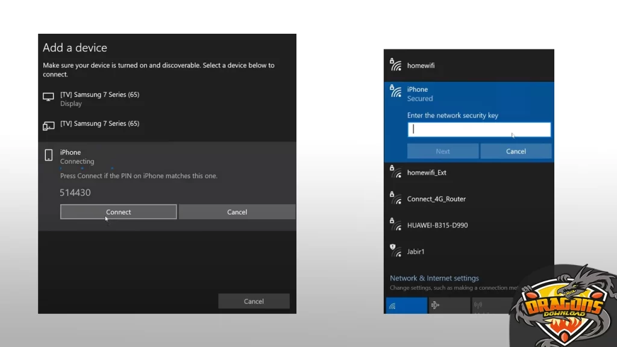The height and width of the screenshot is (347, 617).
Task: Click inside the network security key field
Action: point(479,130)
